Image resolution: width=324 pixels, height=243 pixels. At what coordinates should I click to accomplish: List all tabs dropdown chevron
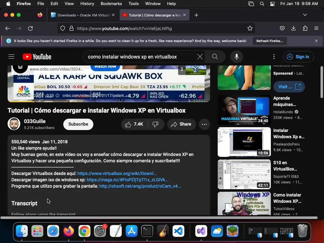point(305,15)
